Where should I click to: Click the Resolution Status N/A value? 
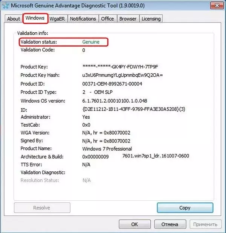[x=86, y=180]
